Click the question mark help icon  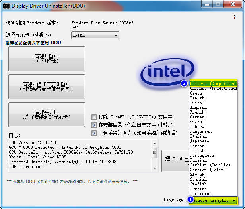(x=235, y=17)
